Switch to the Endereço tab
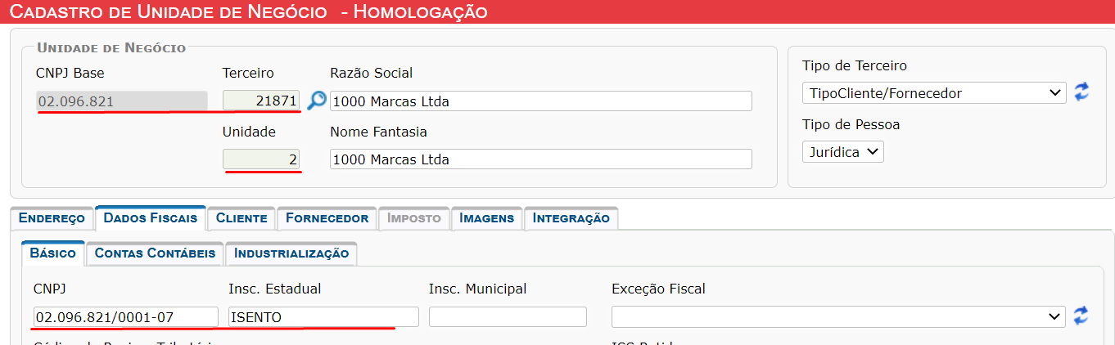The image size is (1115, 345). tap(52, 218)
